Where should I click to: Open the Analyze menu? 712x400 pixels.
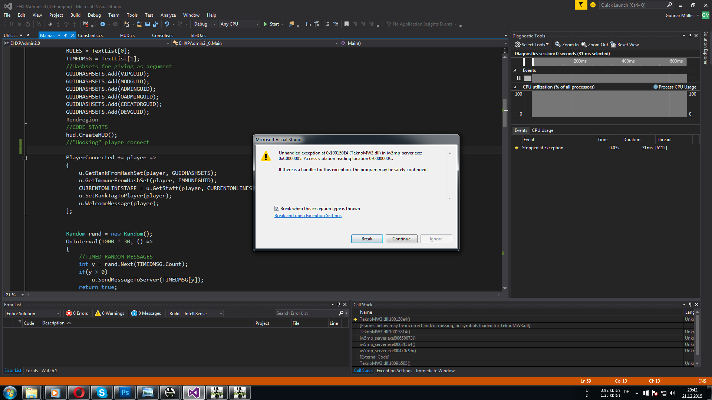point(168,15)
